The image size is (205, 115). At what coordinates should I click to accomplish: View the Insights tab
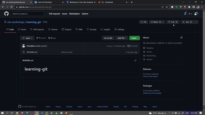tap(105, 29)
